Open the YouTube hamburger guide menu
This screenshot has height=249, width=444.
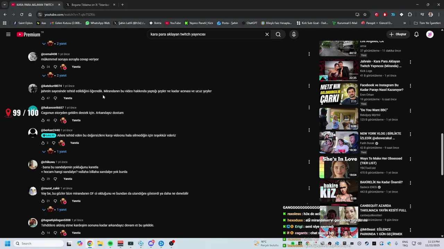click(8, 34)
